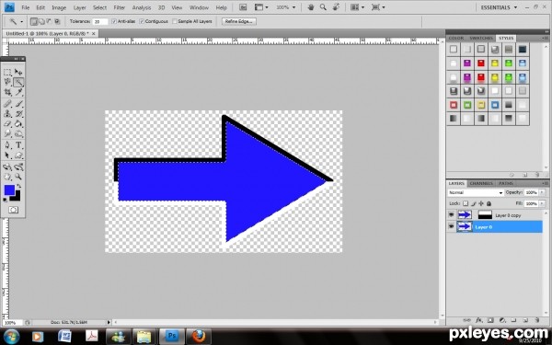The height and width of the screenshot is (345, 552).
Task: Select the Crop tool
Action: 7,92
